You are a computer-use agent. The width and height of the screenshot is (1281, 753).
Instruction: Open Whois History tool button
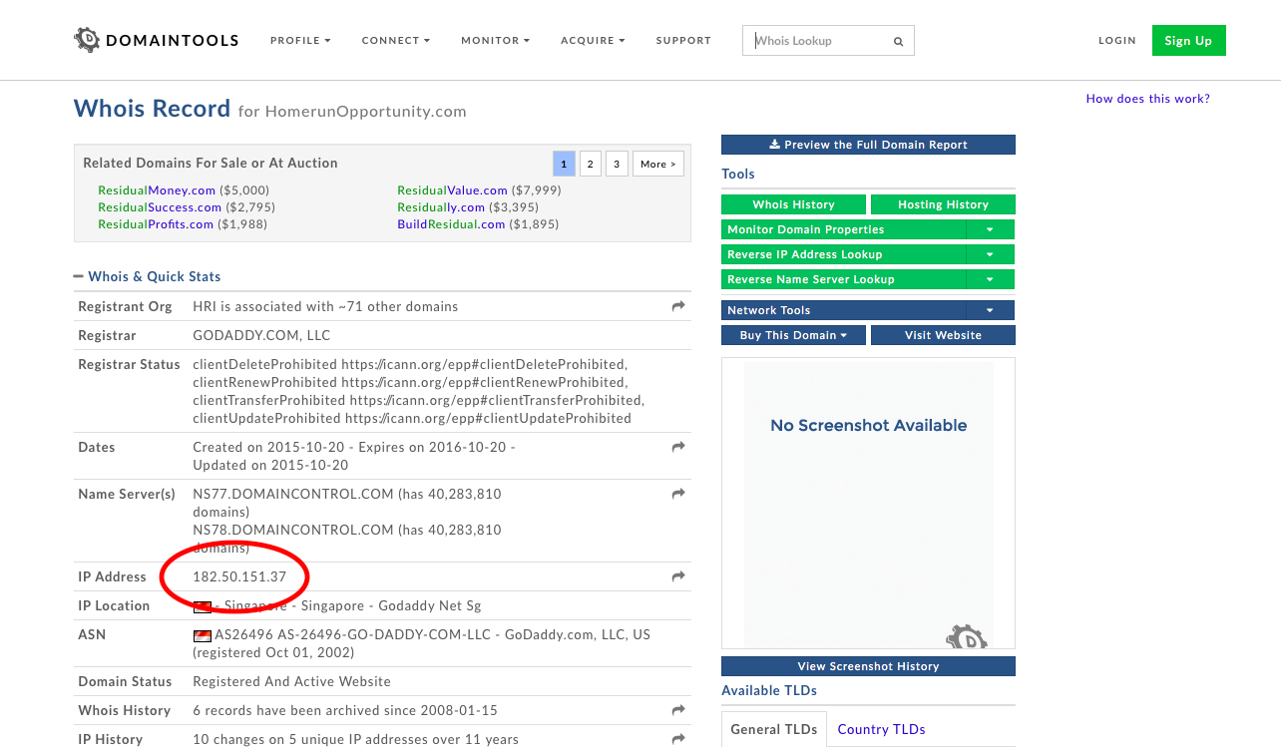(793, 204)
